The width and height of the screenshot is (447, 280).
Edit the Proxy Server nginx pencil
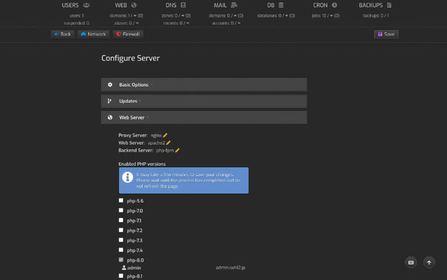click(165, 135)
